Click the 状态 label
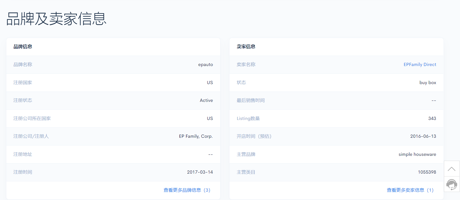This screenshot has width=460, height=200. (x=241, y=83)
